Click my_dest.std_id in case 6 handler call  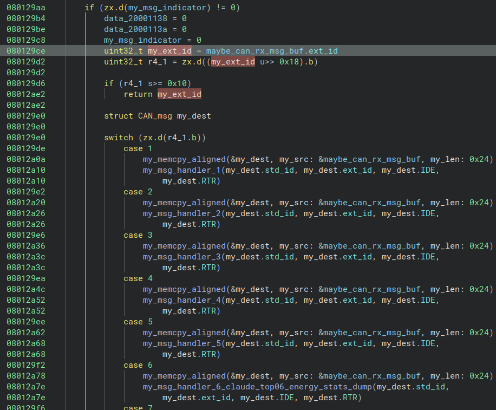[x=411, y=387]
